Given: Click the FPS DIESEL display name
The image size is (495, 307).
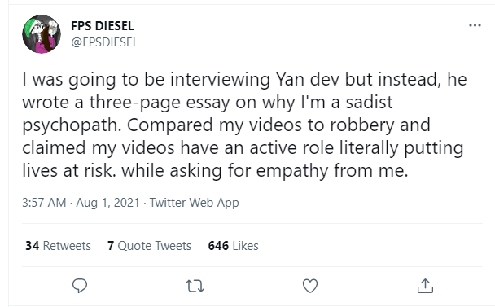Looking at the screenshot, I should click(x=103, y=26).
